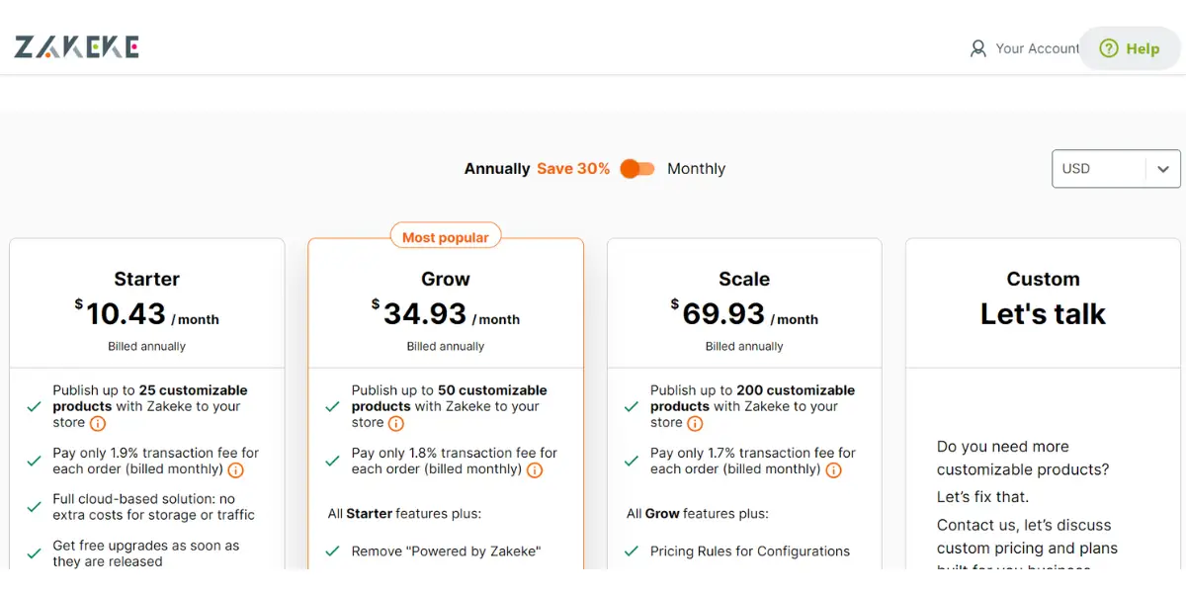Toggle the Annually/Monthly billing switch
The height and width of the screenshot is (593, 1186).
tap(637, 169)
